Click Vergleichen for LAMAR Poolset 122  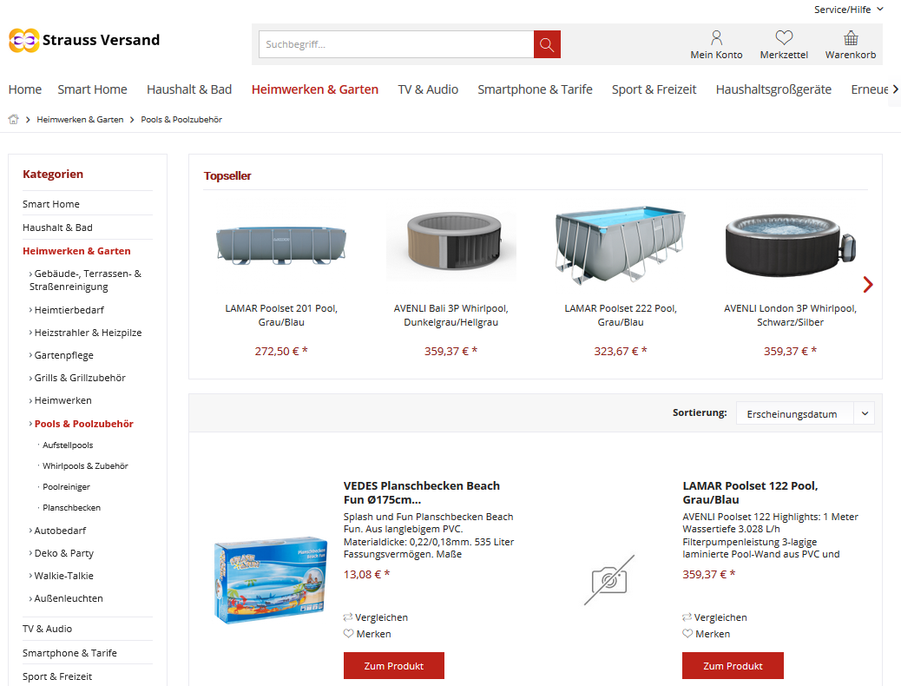715,617
